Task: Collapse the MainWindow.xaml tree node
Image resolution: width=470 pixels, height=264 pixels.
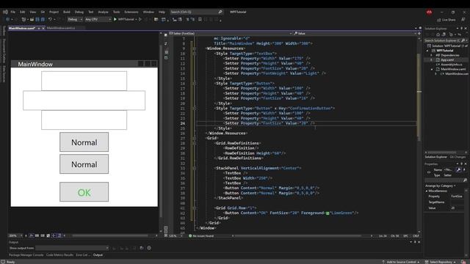Action: (432, 69)
